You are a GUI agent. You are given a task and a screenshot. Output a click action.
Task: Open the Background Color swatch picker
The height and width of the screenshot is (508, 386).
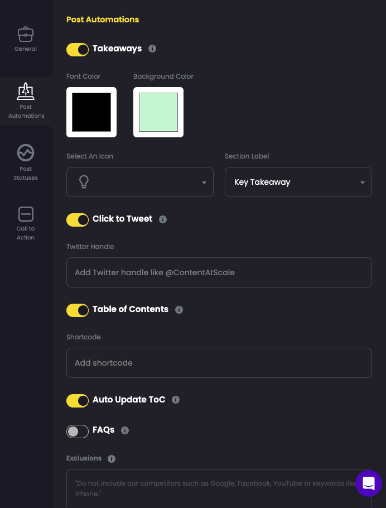click(x=158, y=112)
